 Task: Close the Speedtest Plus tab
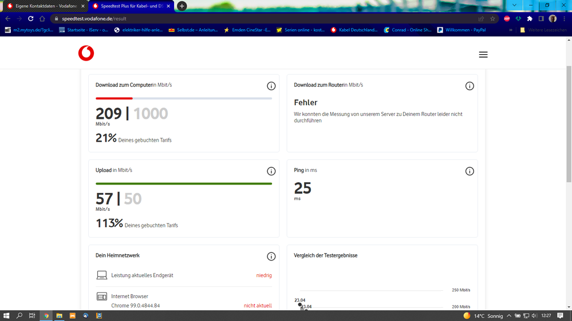(168, 6)
